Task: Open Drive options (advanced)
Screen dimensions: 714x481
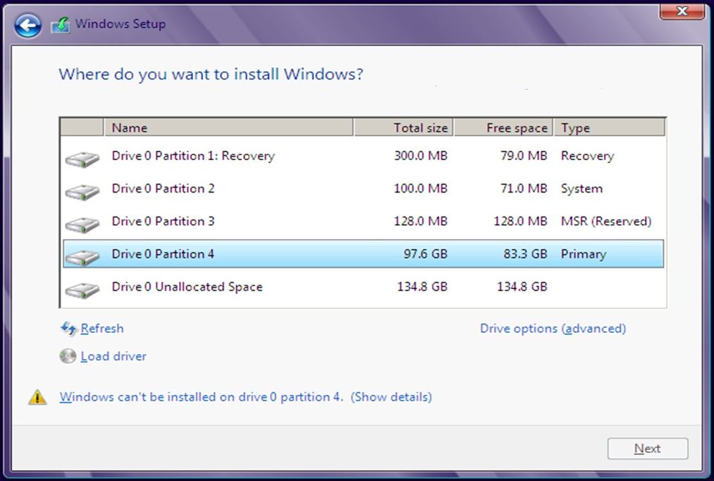Action: point(553,329)
